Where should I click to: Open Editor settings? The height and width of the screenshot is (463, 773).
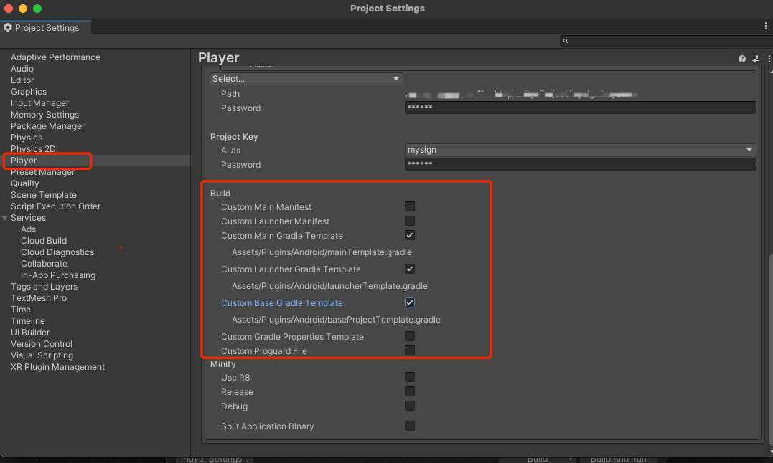(22, 80)
